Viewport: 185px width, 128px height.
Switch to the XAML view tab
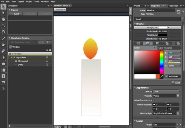click(130, 19)
